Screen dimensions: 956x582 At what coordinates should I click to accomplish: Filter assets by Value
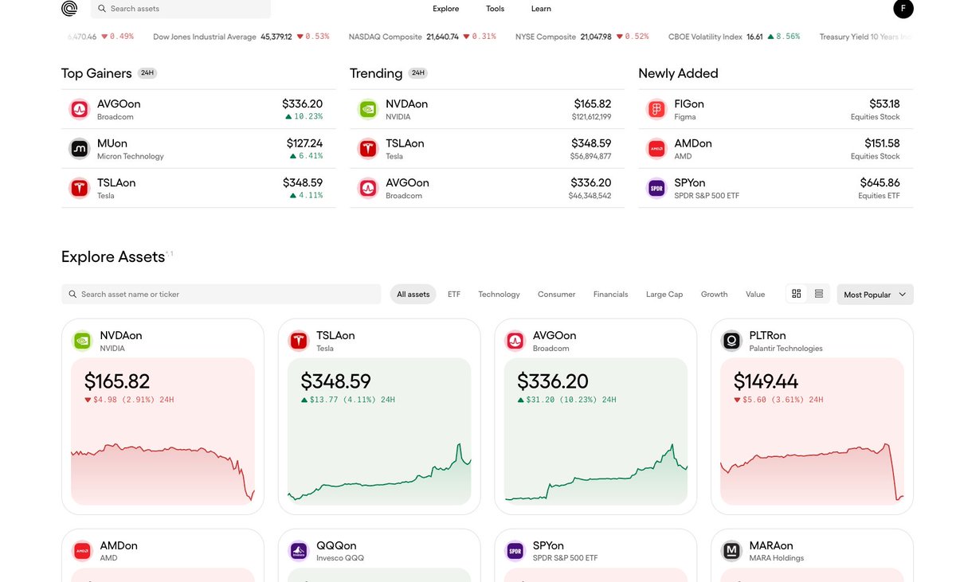(x=755, y=295)
